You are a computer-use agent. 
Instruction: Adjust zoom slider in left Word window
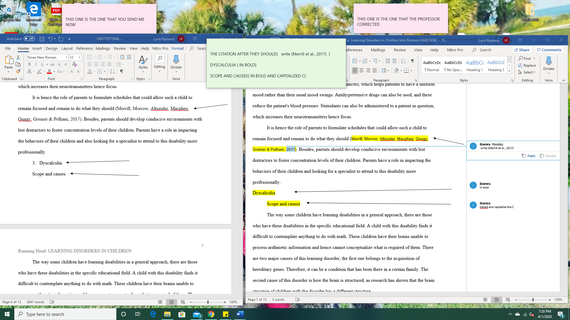tap(208, 302)
